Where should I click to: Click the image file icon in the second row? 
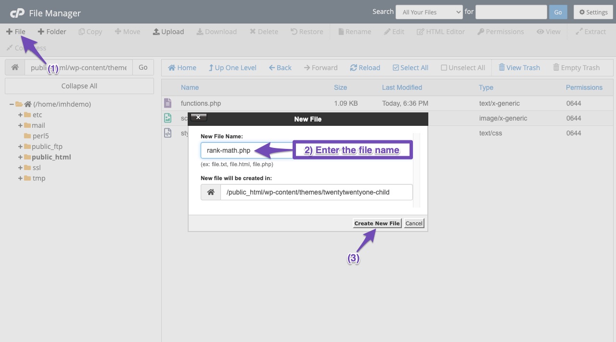(167, 118)
